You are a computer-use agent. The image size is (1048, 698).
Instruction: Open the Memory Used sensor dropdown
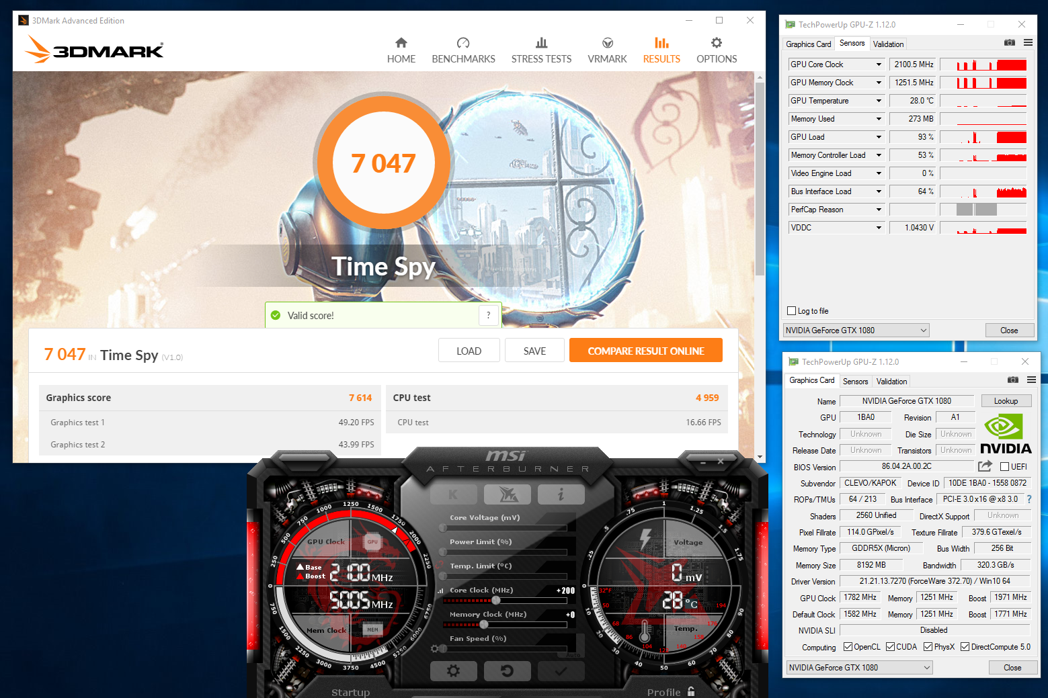[879, 119]
